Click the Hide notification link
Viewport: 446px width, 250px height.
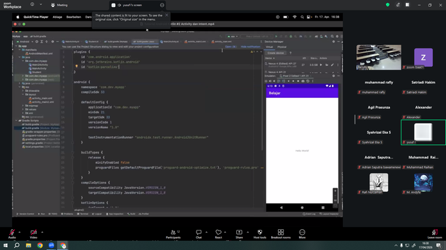coord(250,47)
